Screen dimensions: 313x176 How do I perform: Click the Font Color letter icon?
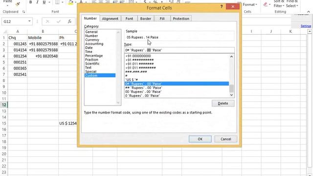pos(81,2)
